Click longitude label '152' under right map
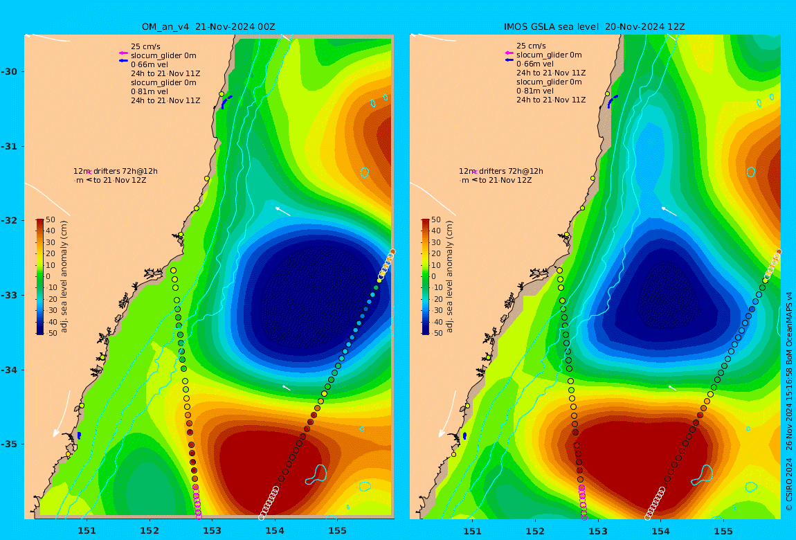The image size is (796, 540). point(535,531)
